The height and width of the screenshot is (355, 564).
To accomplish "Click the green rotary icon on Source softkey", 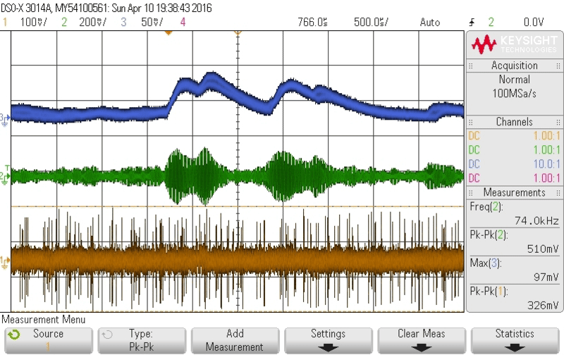I will click(x=13, y=333).
